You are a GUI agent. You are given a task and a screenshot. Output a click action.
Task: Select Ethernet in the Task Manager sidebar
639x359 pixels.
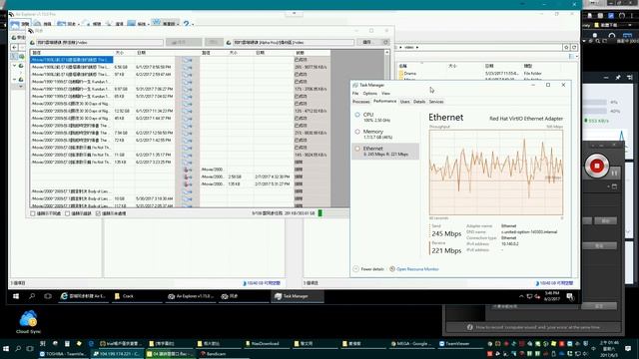click(x=385, y=151)
